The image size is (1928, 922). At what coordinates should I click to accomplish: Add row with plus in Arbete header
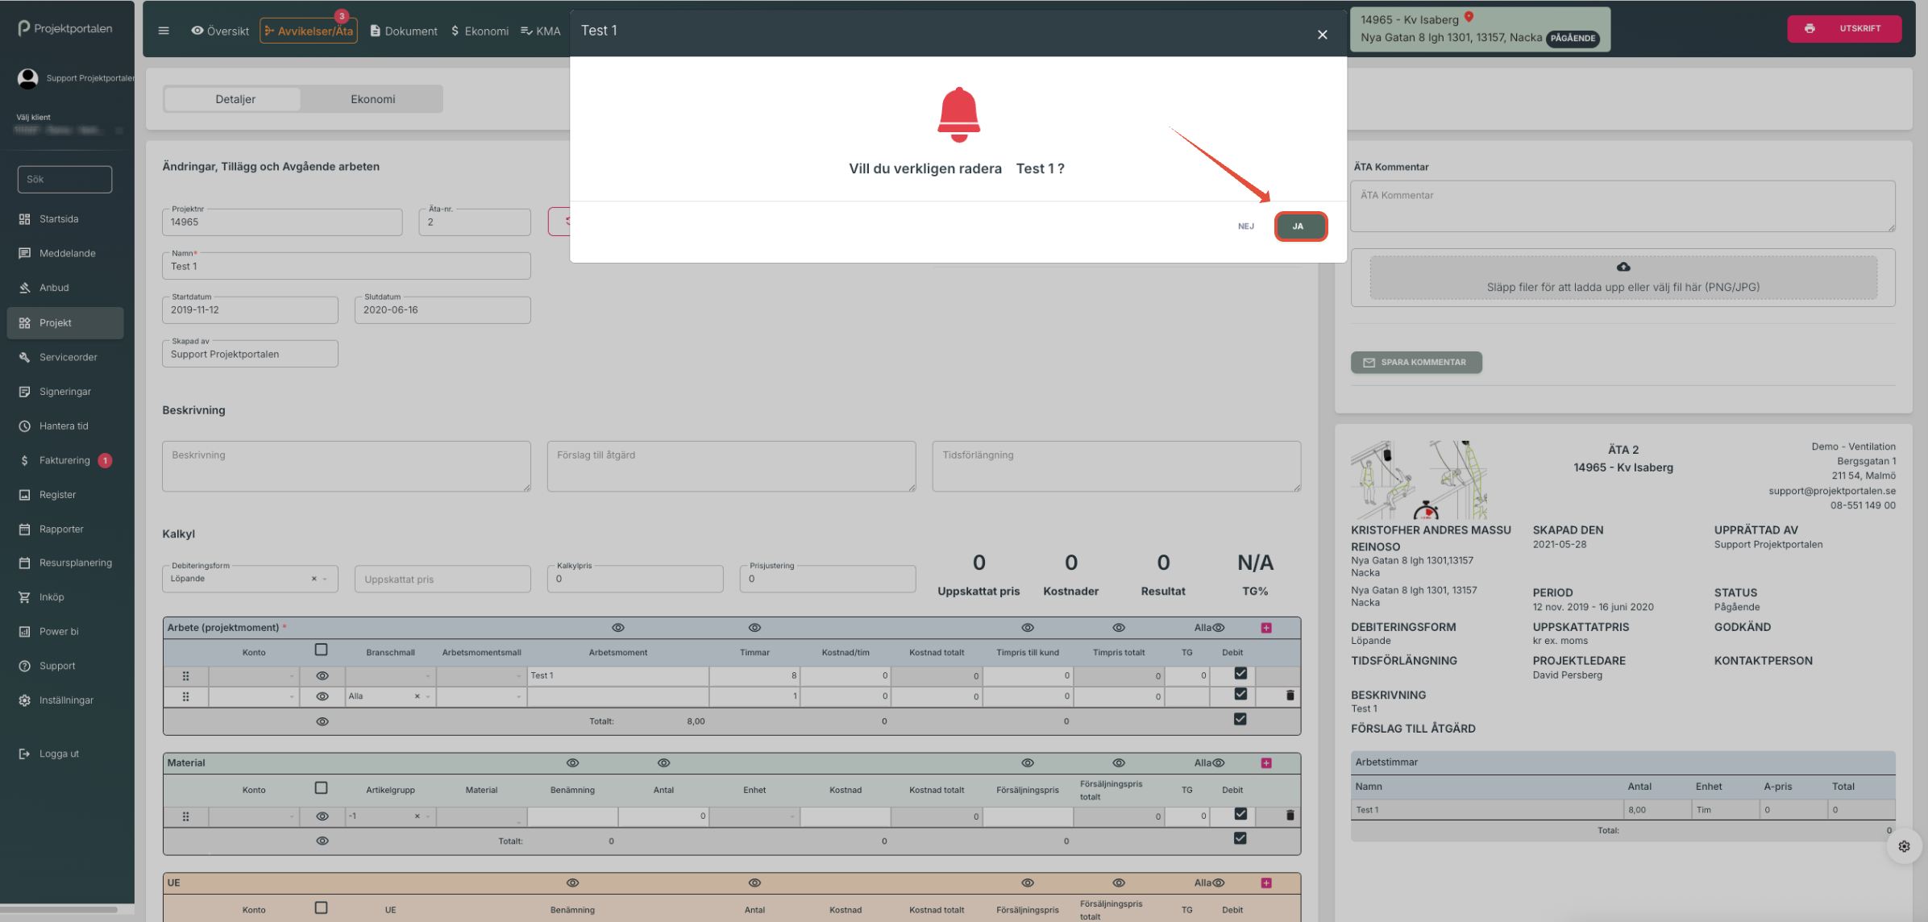[x=1266, y=628]
